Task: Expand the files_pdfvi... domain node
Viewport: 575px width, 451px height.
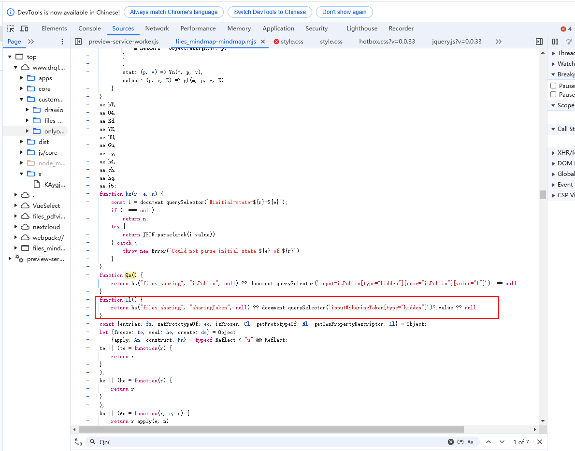Action: pyautogui.click(x=16, y=216)
